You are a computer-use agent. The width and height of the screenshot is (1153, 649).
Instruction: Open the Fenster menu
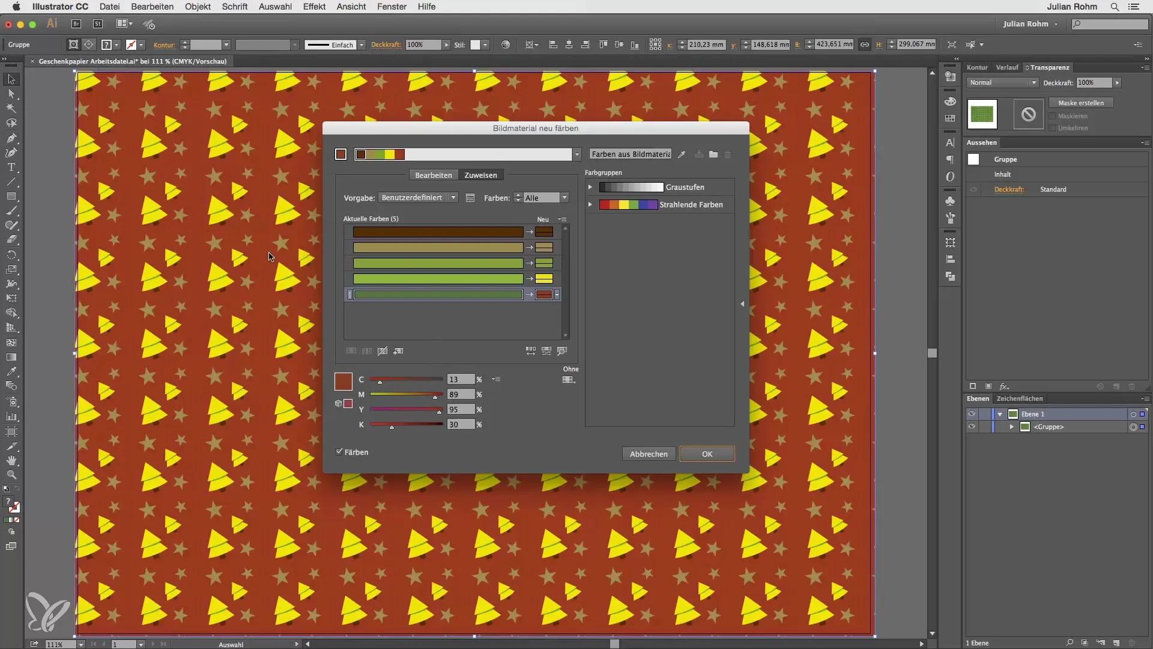392,7
